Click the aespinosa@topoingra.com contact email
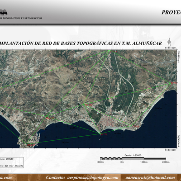181x181 pixels. [x=93, y=177]
